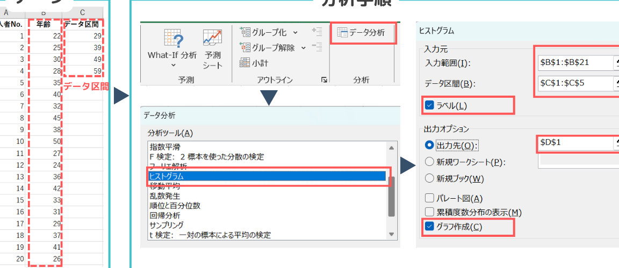Select 指数平滑 in the analysis tools list
This screenshot has width=619, height=268.
pos(267,147)
